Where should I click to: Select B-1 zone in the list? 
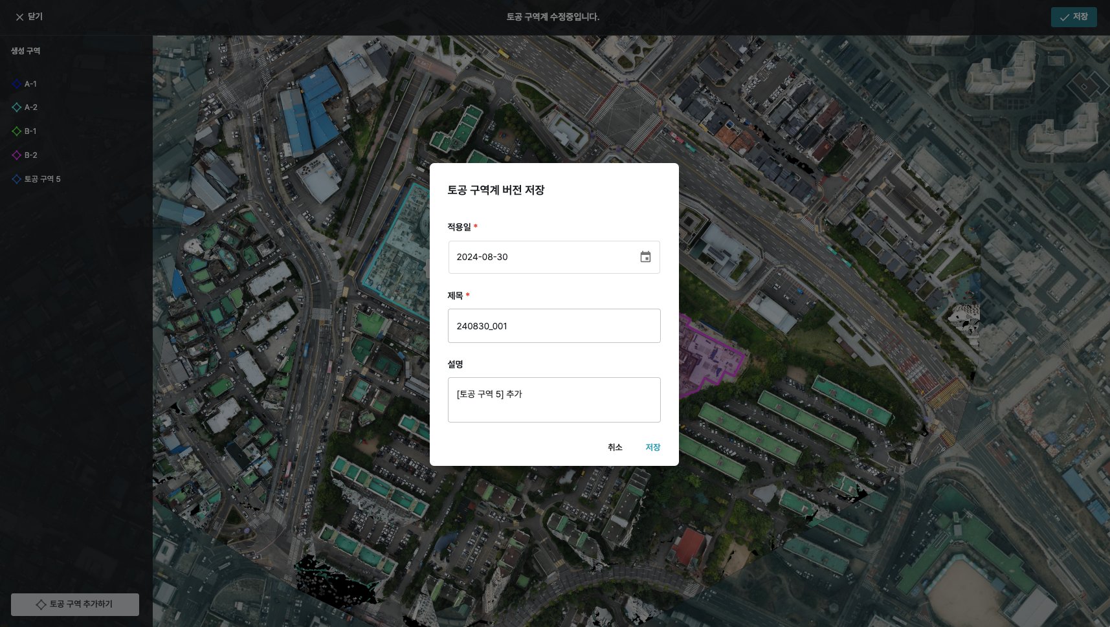point(30,131)
